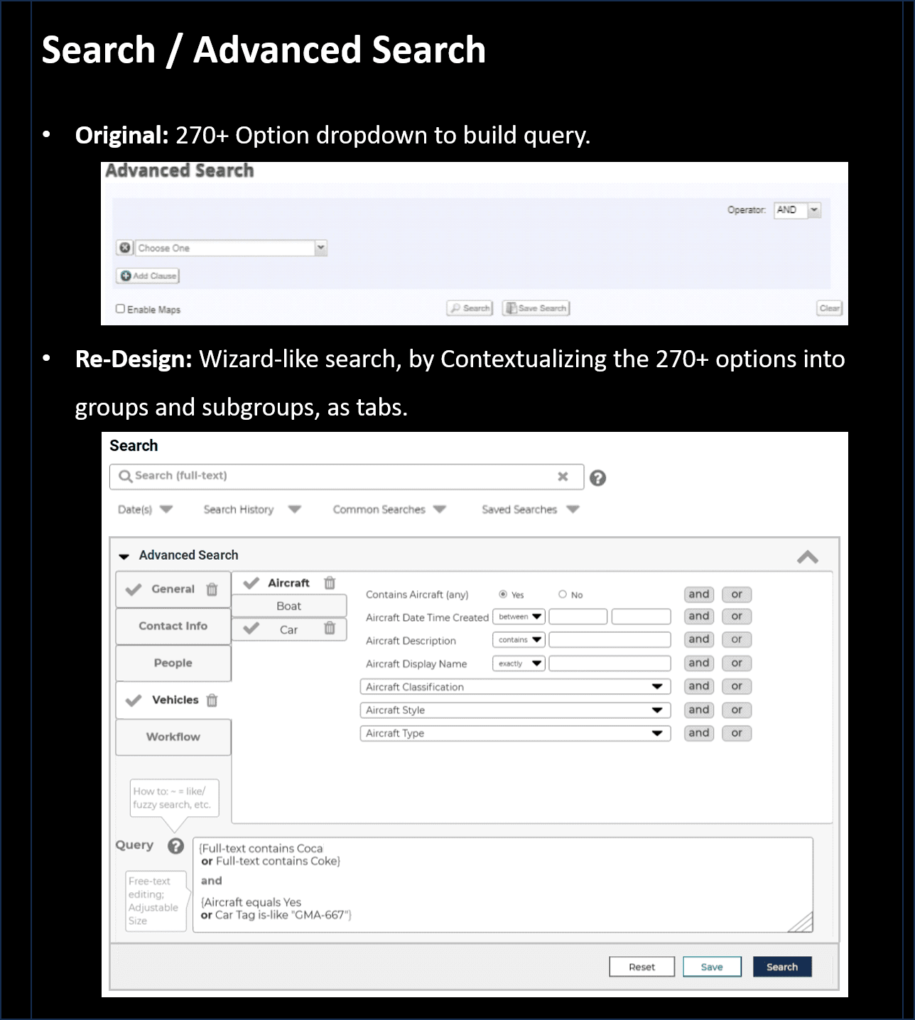Open the Operator AND dropdown
The height and width of the screenshot is (1020, 915).
(x=797, y=210)
